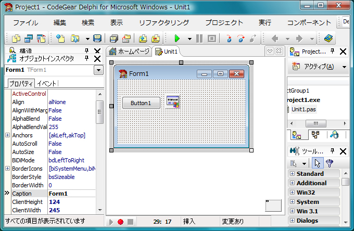Viewport: 354px width, 231px height.
Task: Click the Program Reset stop icon
Action: (212, 38)
